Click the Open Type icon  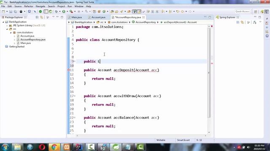click(112, 11)
